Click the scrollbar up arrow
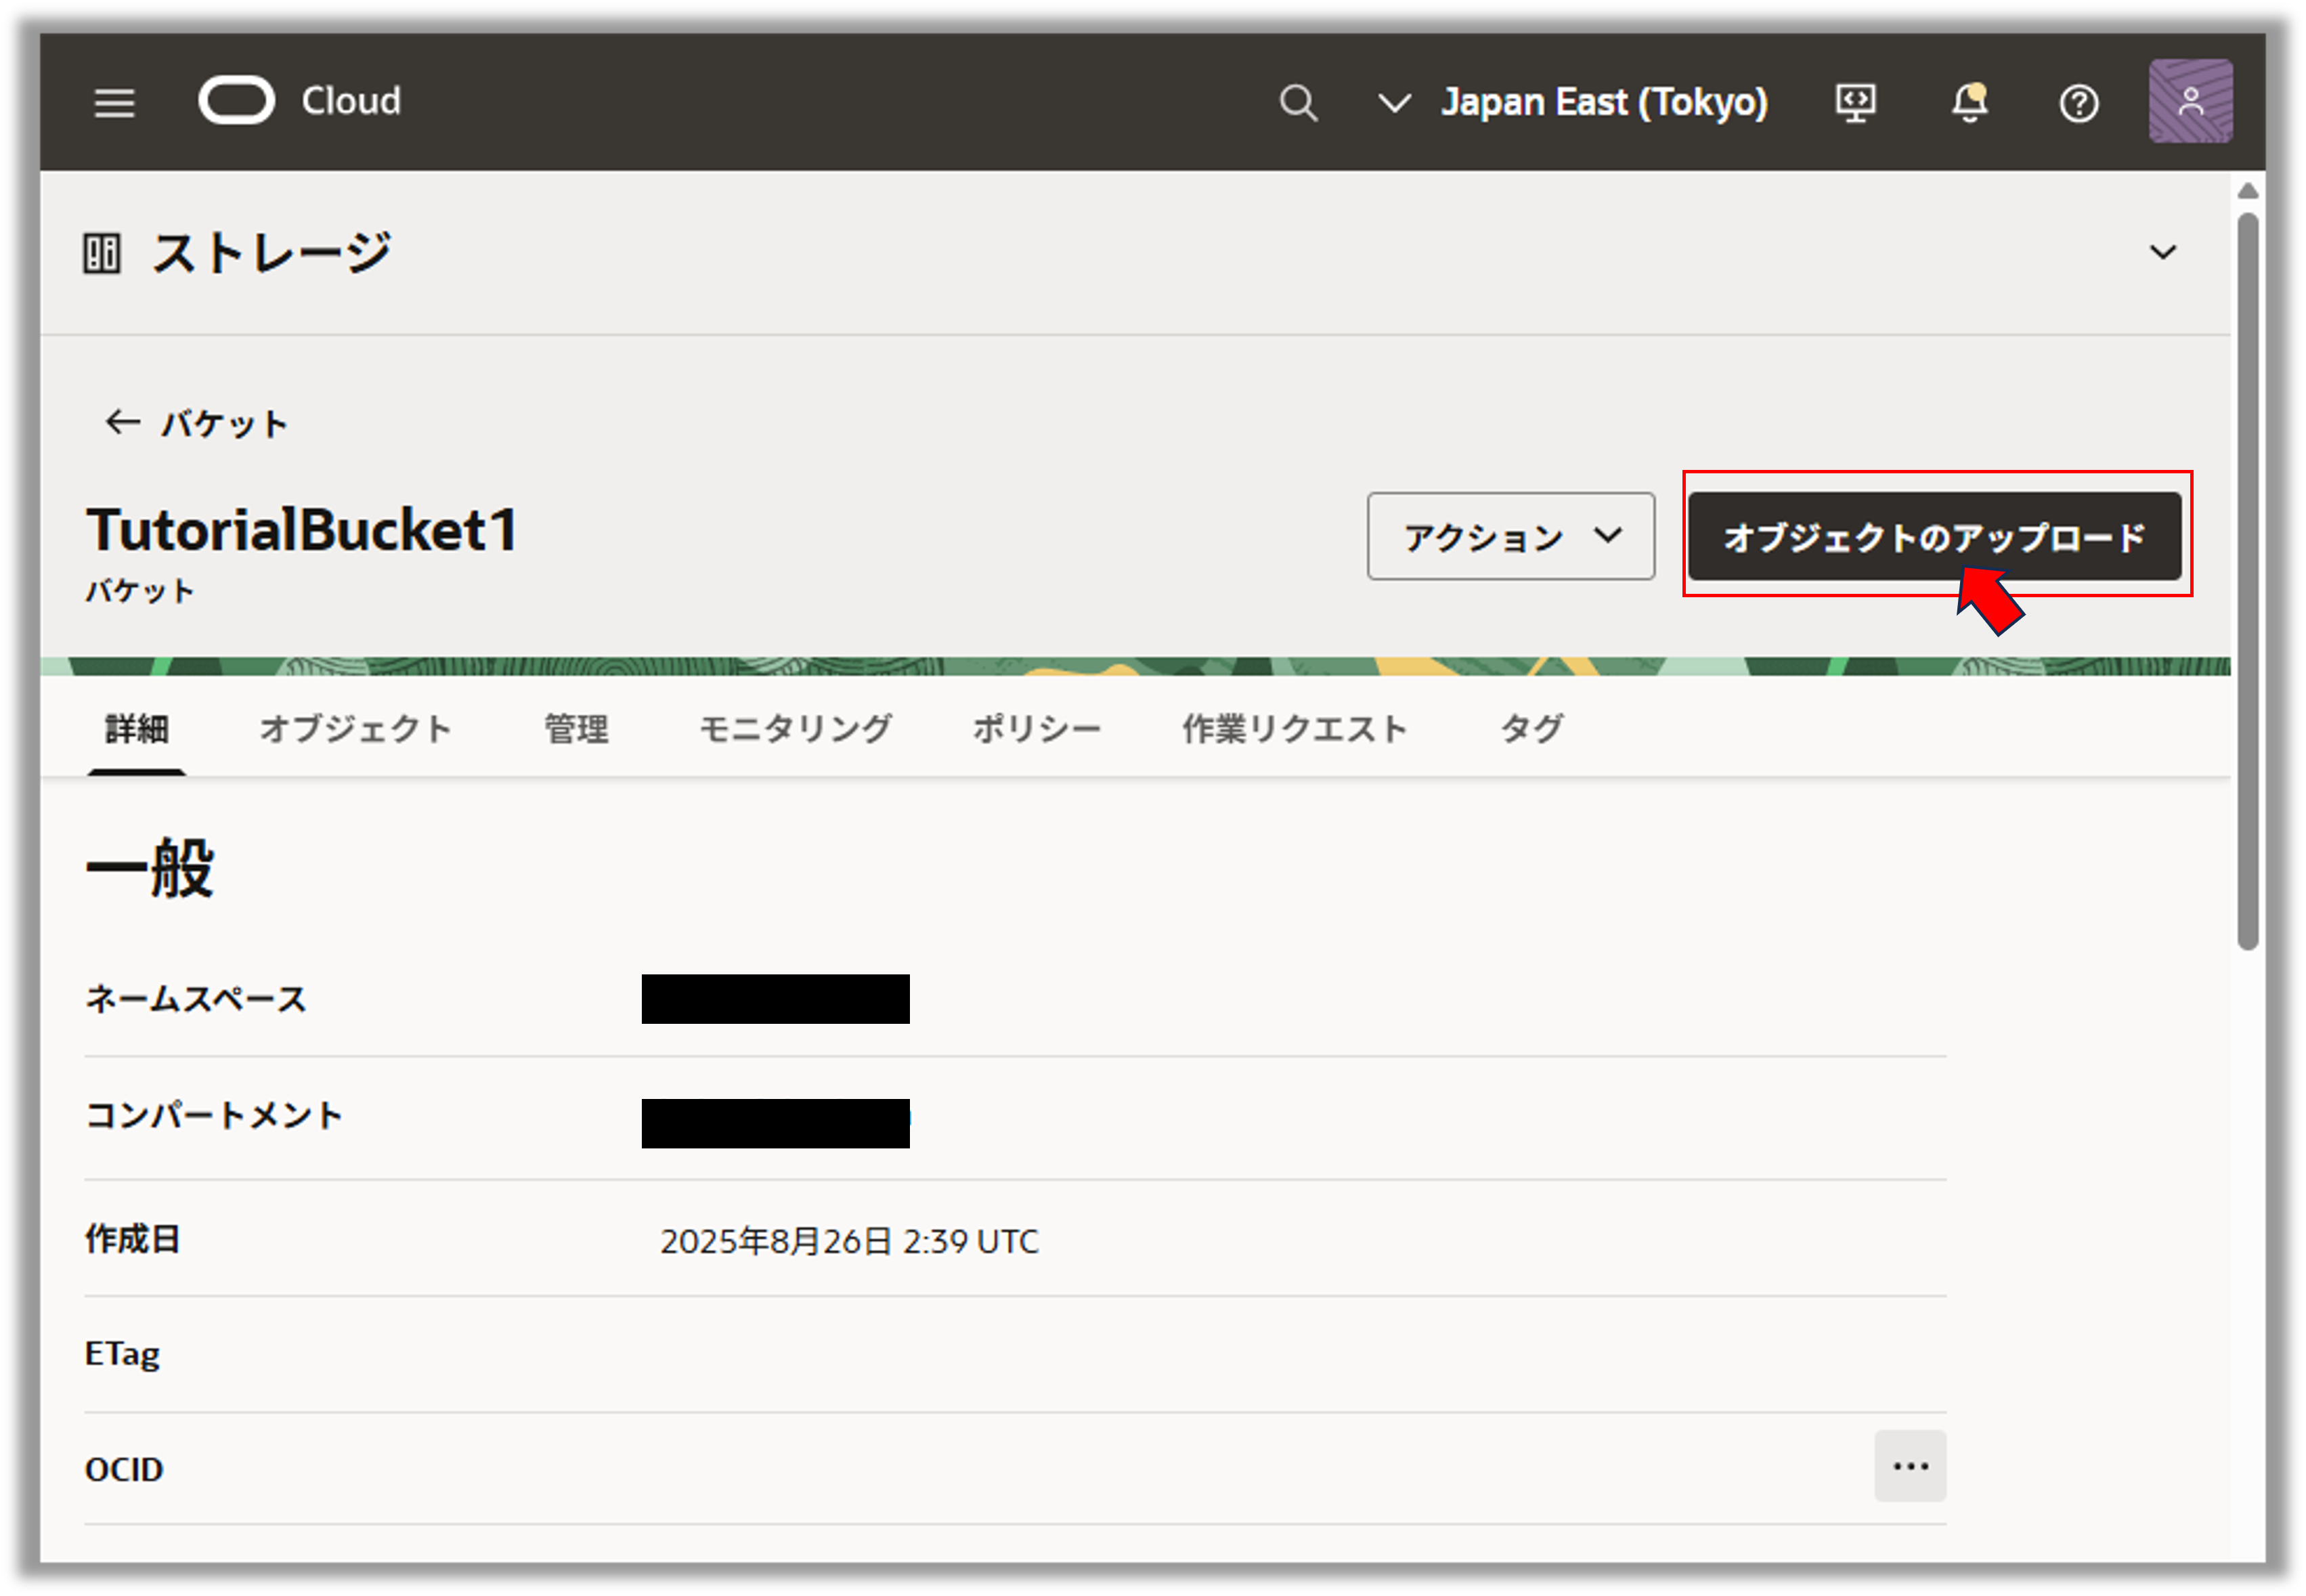This screenshot has width=2306, height=1596. (x=2247, y=191)
